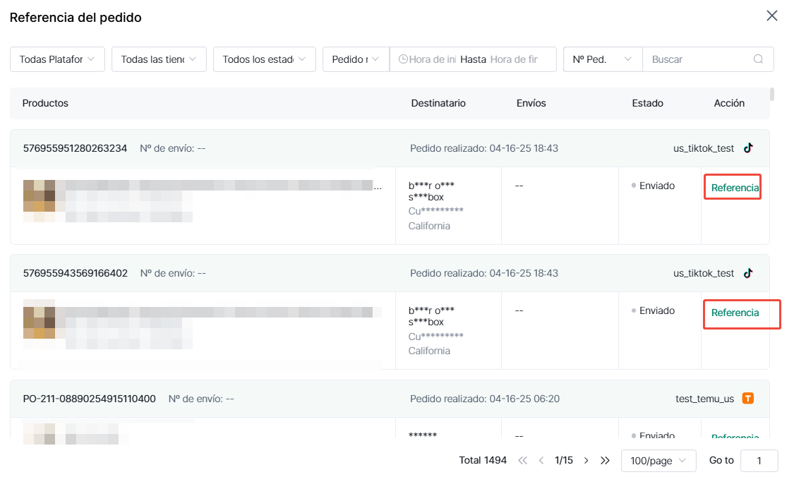Click the Buscar search input field
This screenshot has width=794, height=477.
[699, 59]
